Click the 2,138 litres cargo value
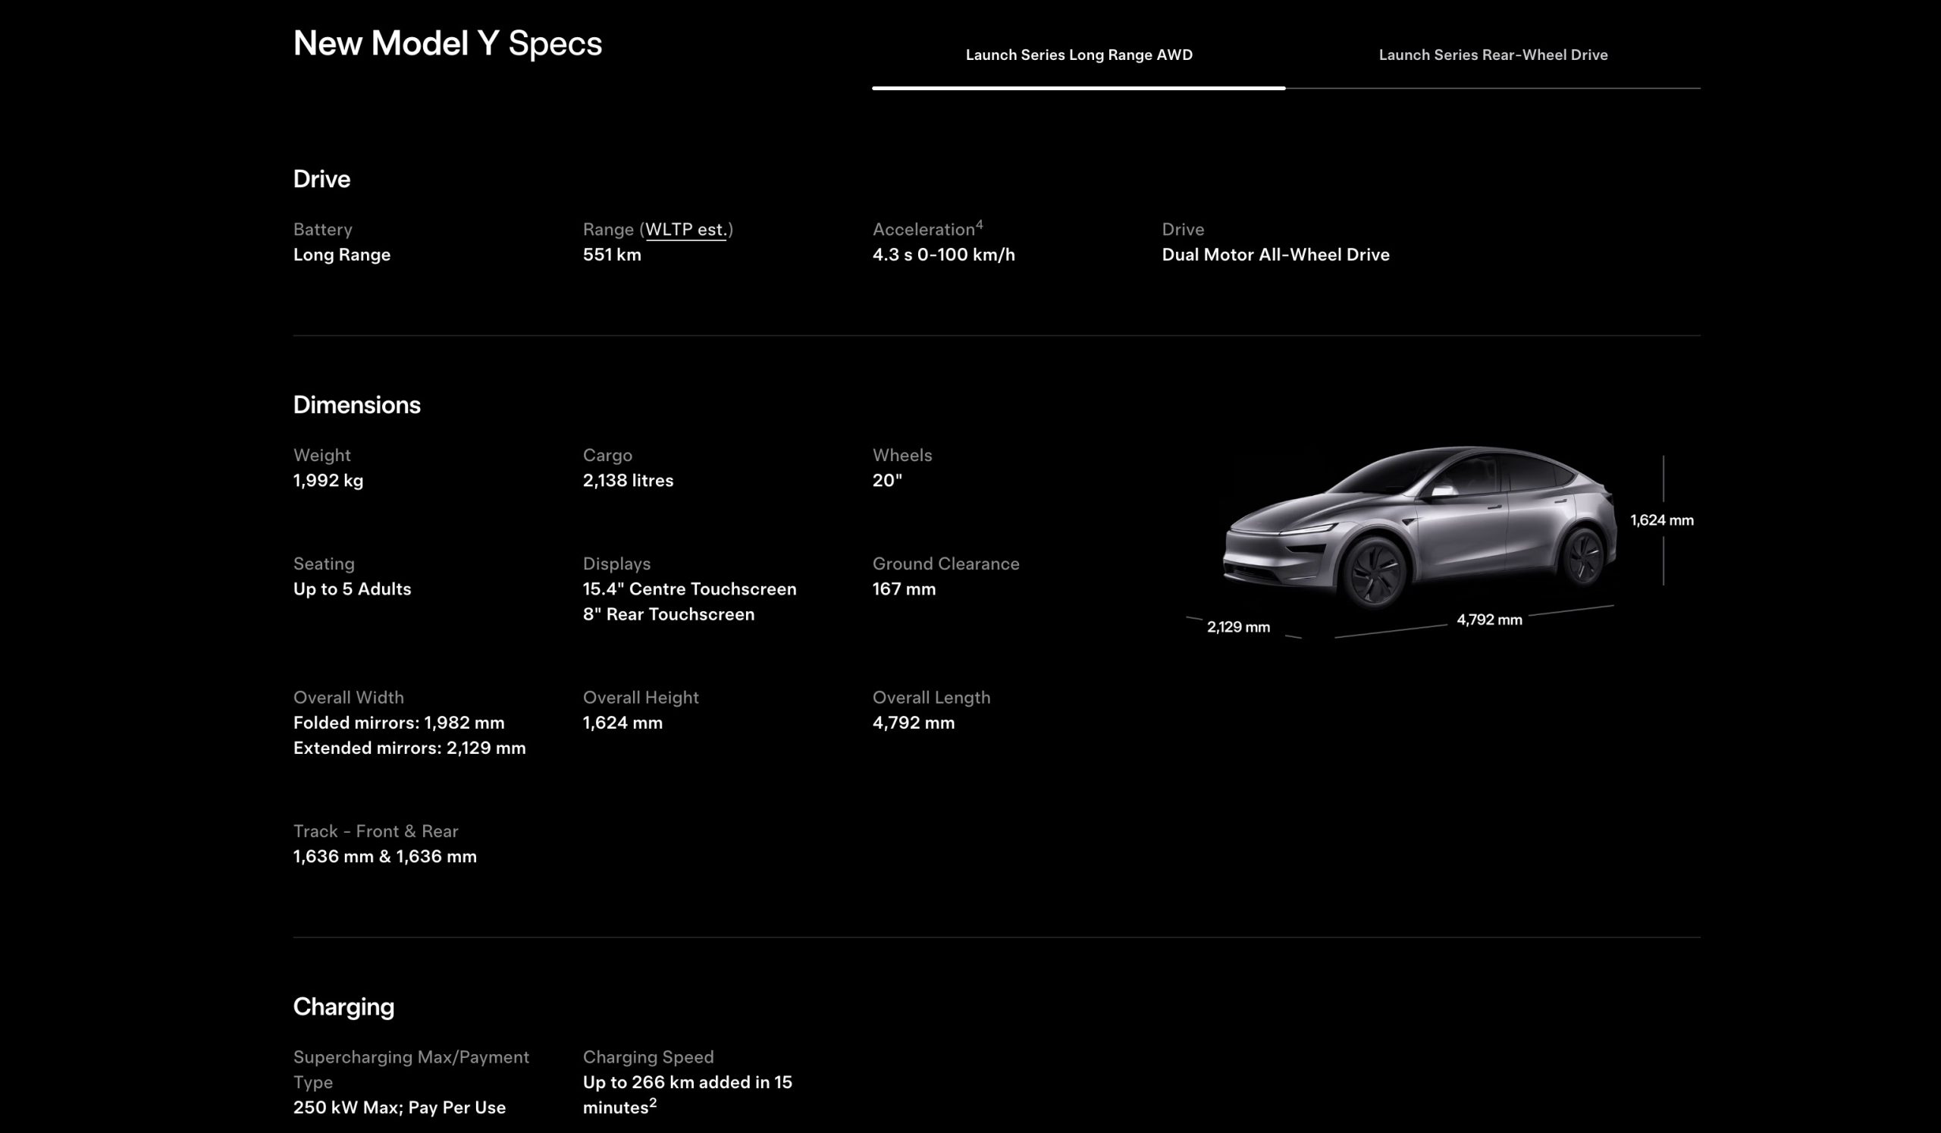 (628, 481)
